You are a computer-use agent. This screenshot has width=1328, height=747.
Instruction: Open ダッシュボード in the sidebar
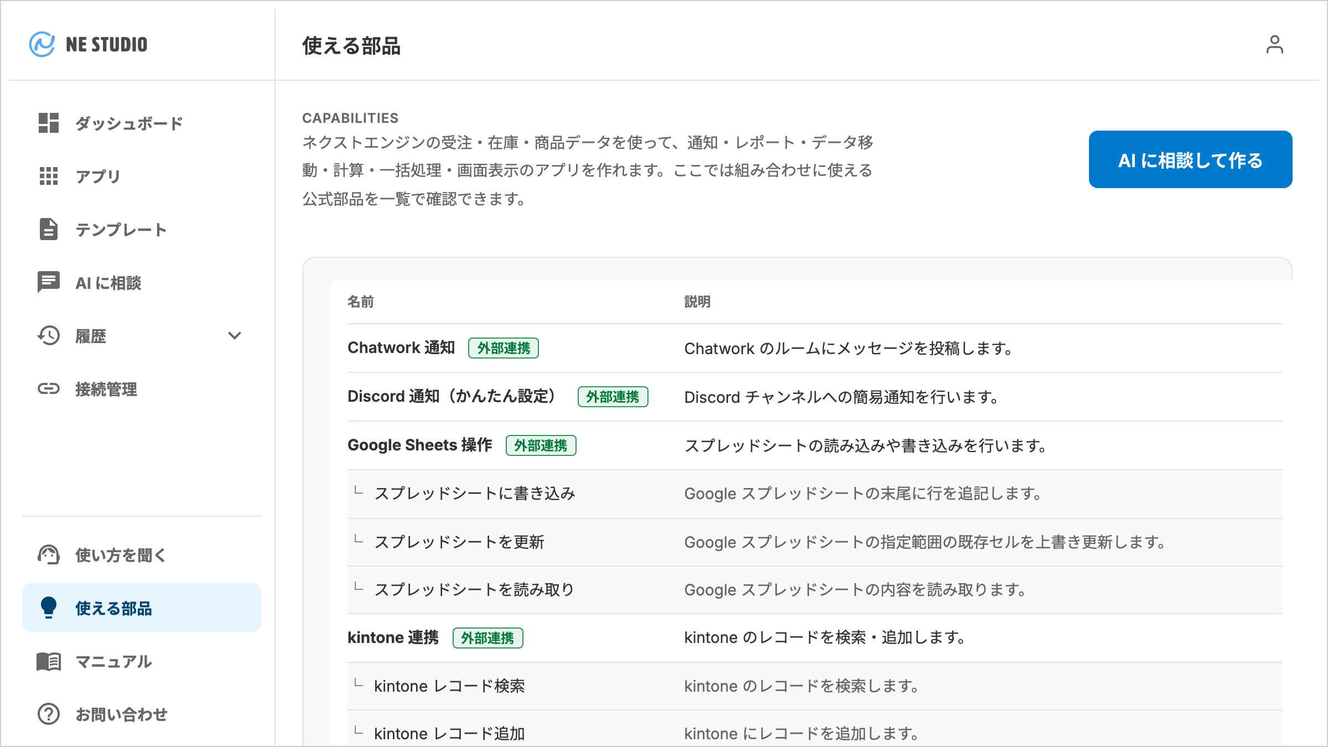[142, 123]
